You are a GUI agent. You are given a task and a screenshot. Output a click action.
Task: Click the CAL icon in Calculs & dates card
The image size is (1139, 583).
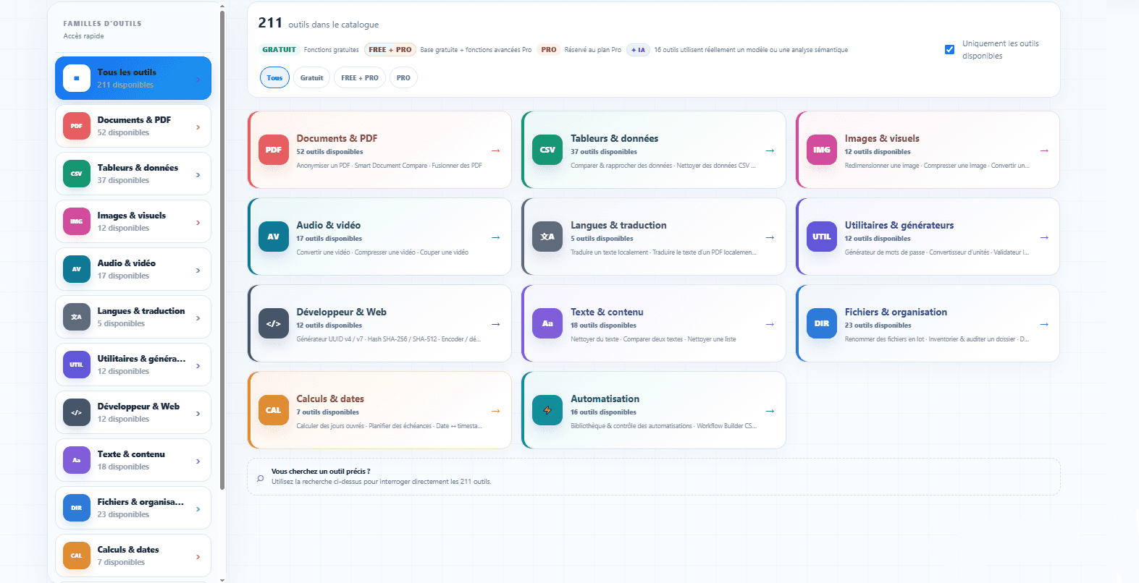[x=273, y=410]
